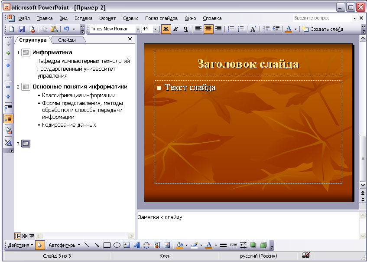This screenshot has width=367, height=262.
Task: Align text left
Action: 198,29
